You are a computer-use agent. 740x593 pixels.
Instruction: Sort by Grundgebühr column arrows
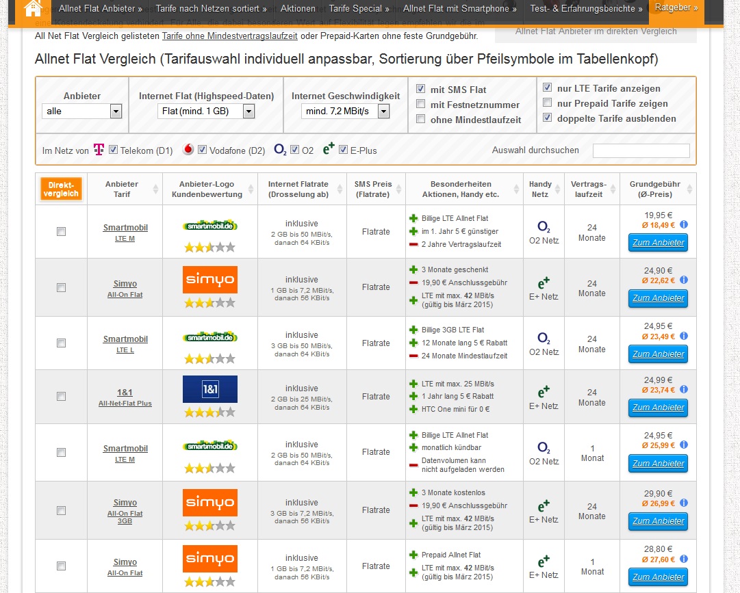689,189
